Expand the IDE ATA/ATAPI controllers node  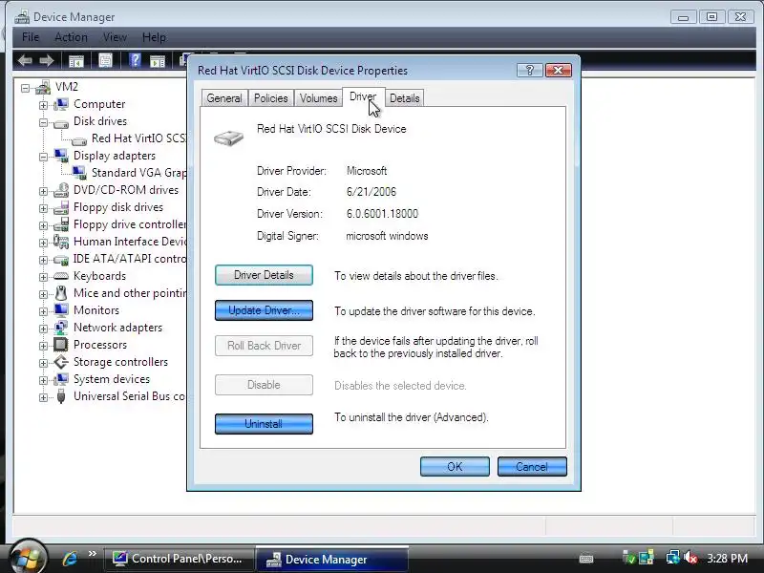(43, 260)
